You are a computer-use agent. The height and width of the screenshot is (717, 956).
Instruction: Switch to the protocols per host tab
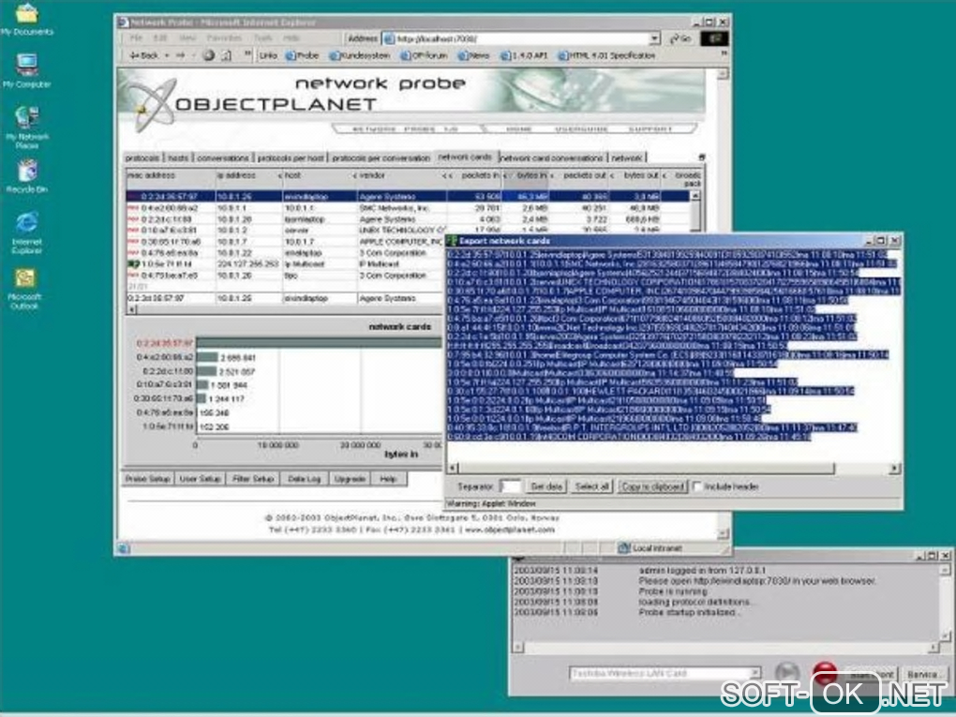click(x=291, y=157)
